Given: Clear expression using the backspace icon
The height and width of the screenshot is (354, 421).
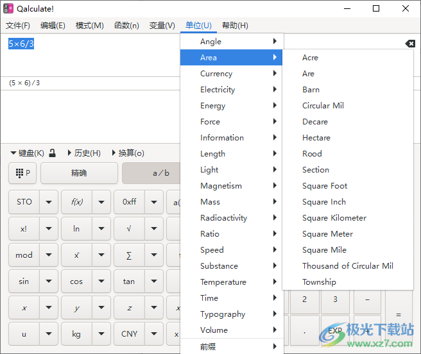Looking at the screenshot, I should point(410,44).
